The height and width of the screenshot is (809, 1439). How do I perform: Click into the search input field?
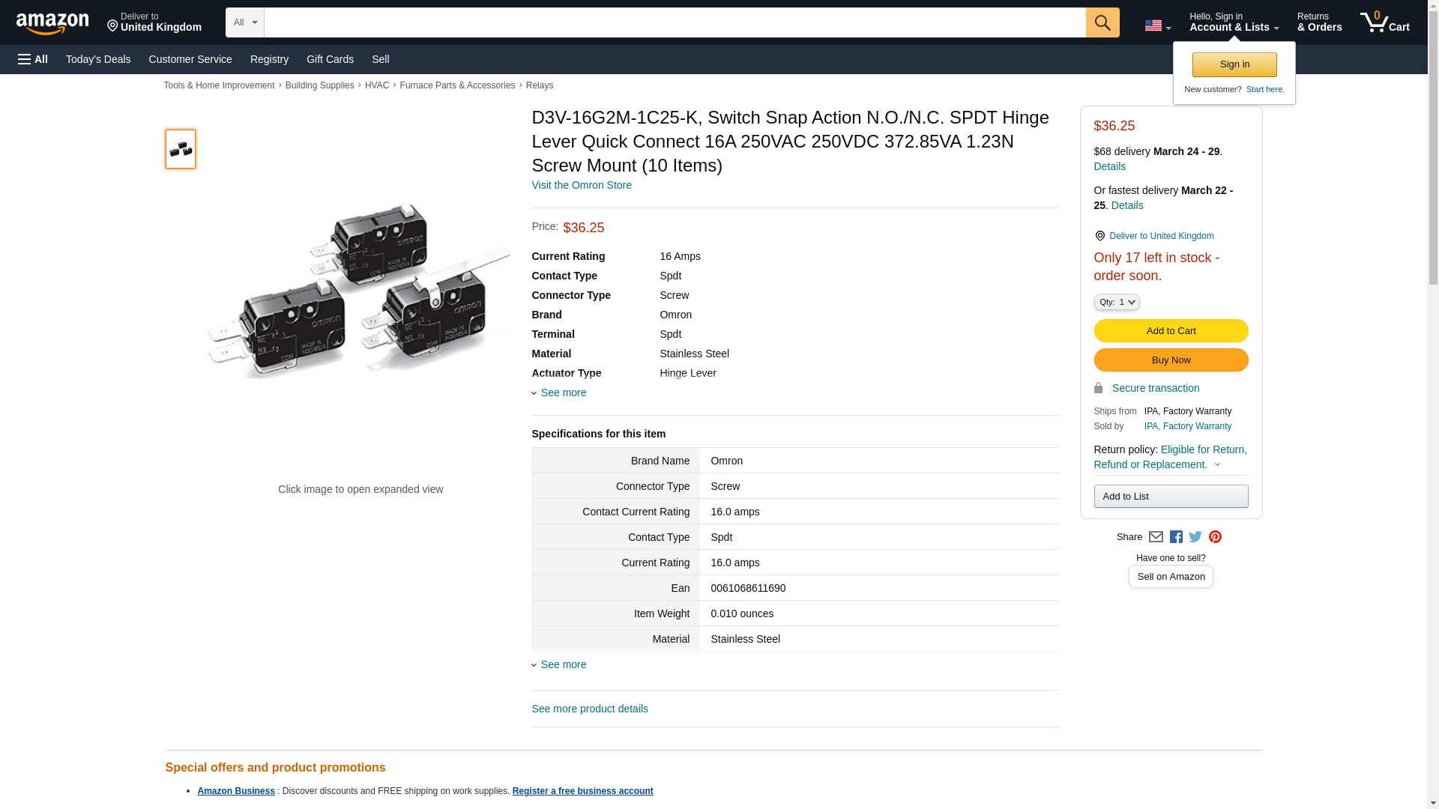pos(675,22)
